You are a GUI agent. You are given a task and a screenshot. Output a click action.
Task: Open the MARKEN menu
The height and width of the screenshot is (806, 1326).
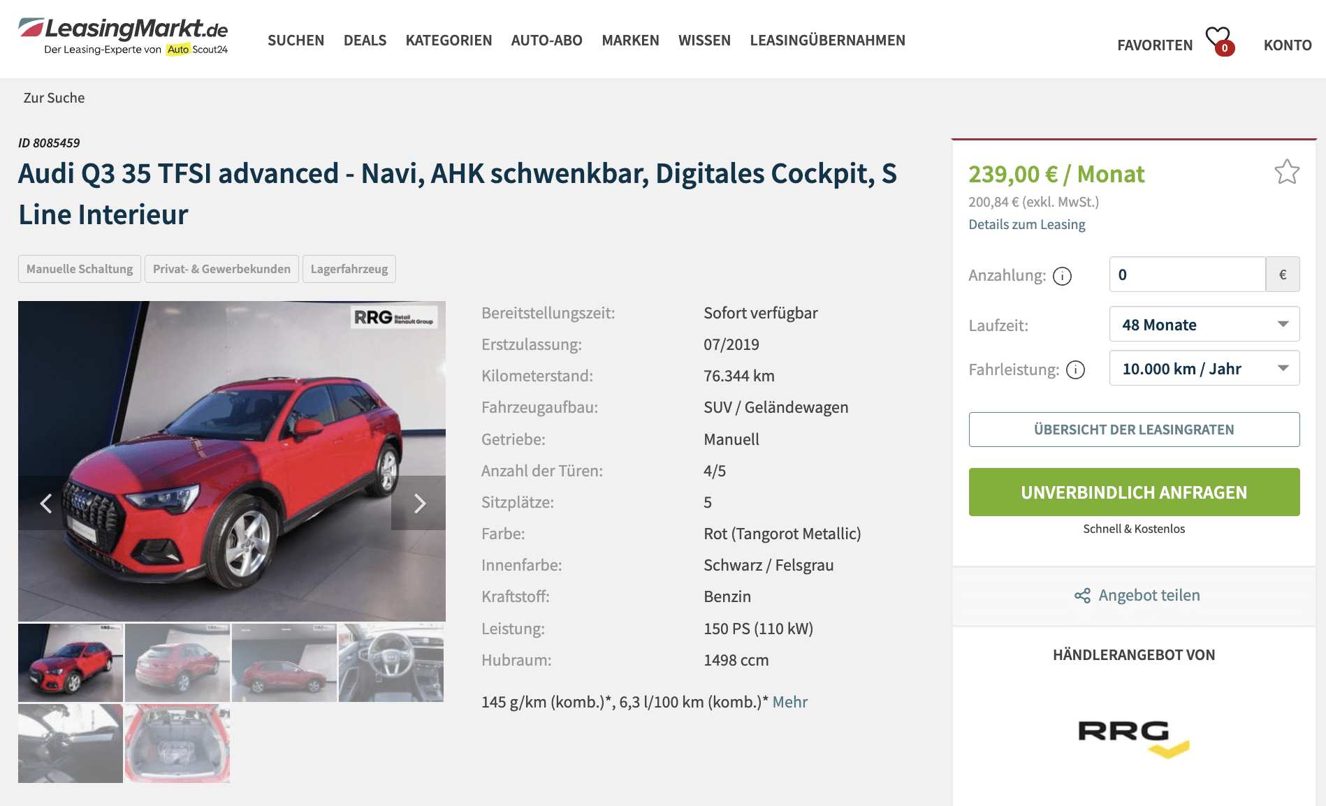click(630, 41)
